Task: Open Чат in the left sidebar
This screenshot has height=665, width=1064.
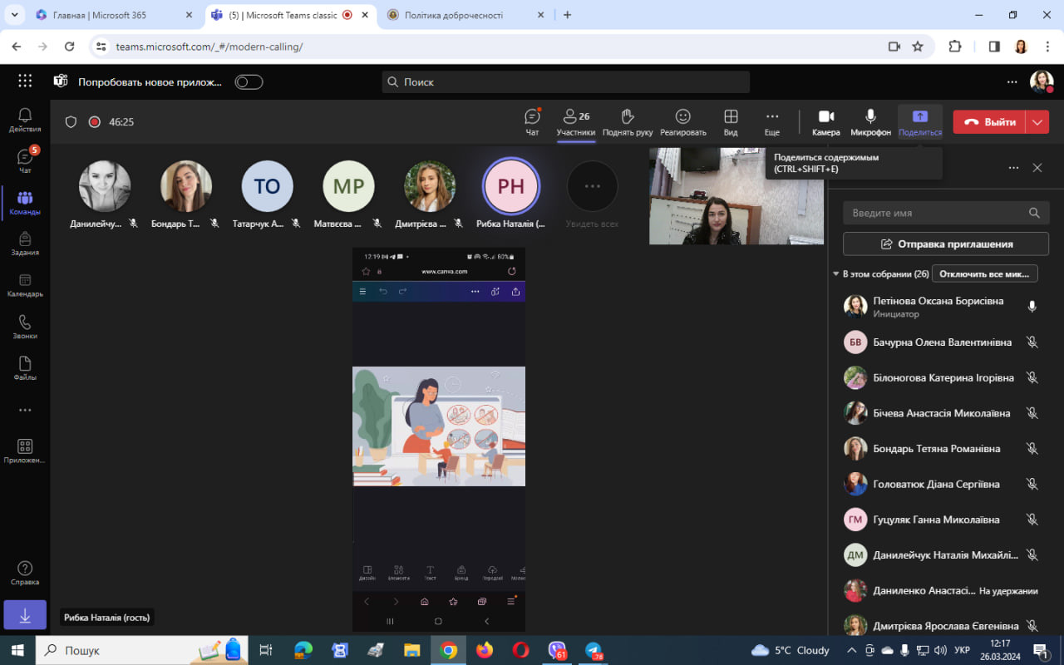Action: pos(25,160)
